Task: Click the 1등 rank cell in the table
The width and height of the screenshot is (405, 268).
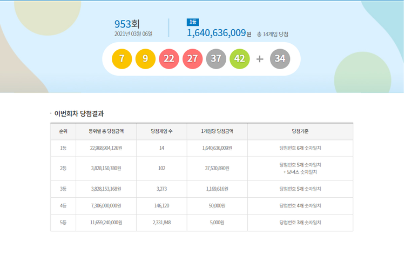Action: [x=63, y=148]
